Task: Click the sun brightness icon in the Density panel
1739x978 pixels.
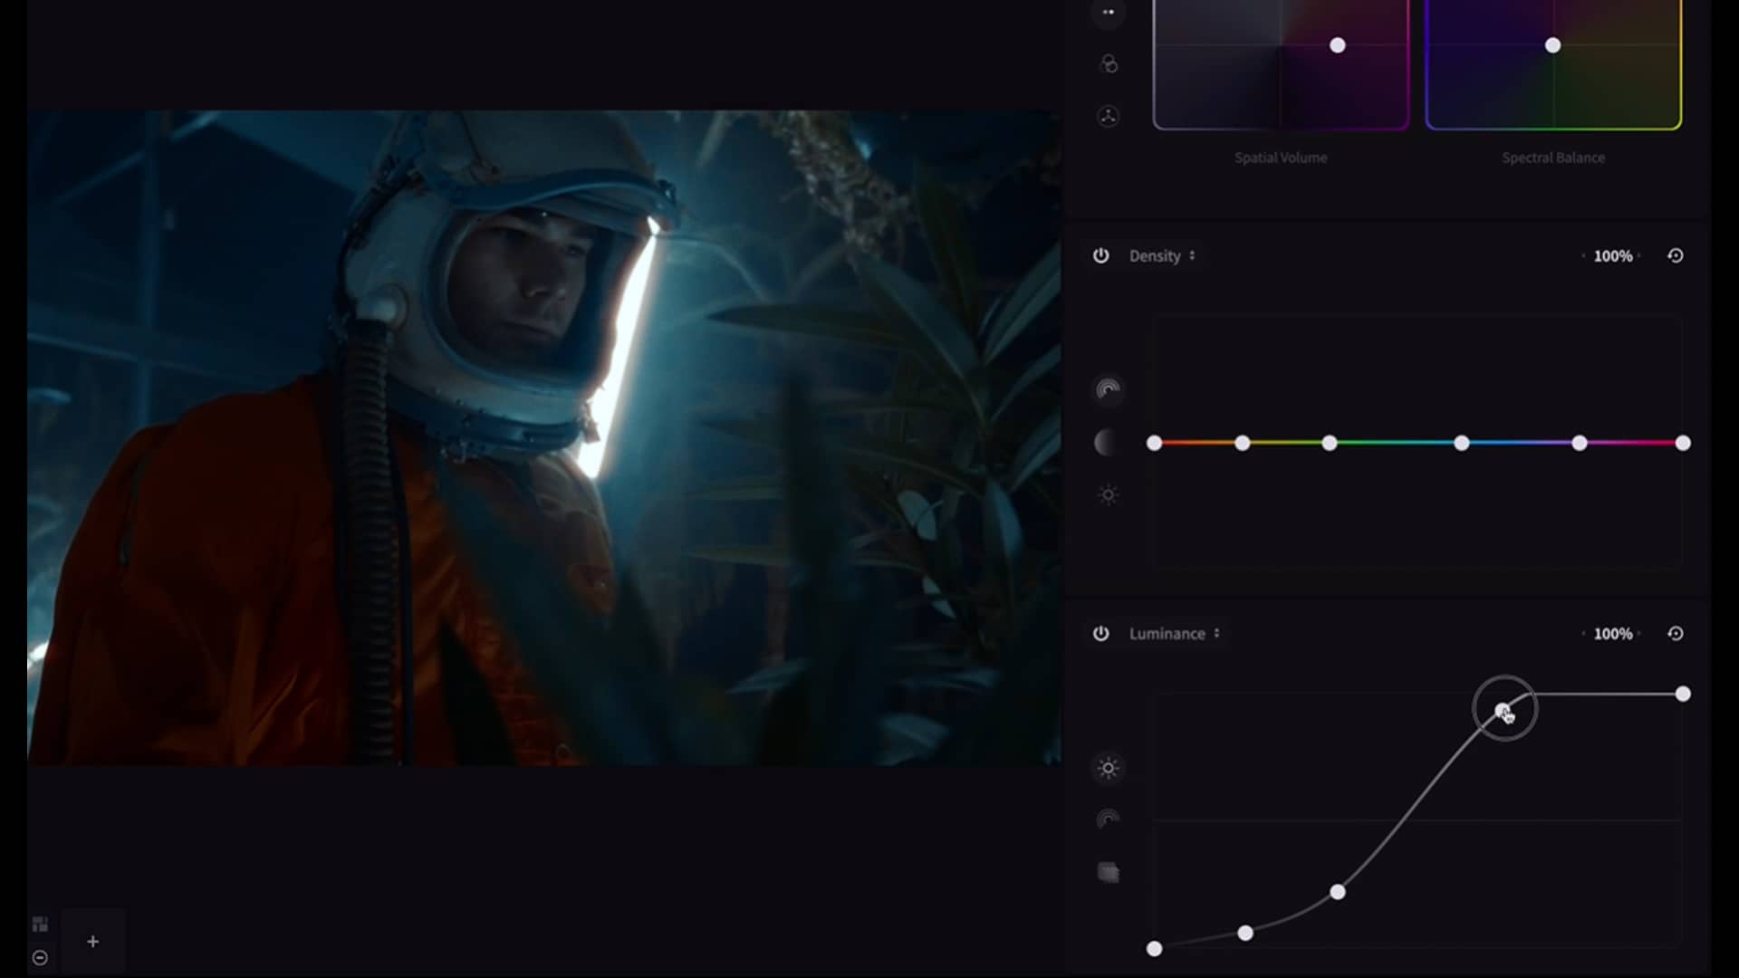Action: [x=1109, y=494]
